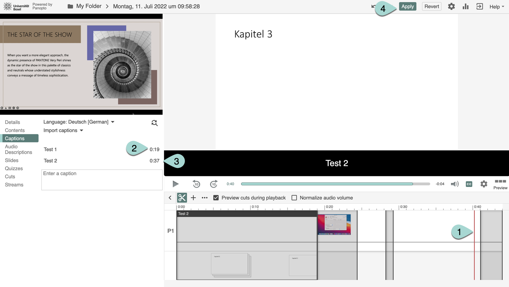The width and height of the screenshot is (509, 287).
Task: Uncheck Preview cuts during playback
Action: point(216,198)
